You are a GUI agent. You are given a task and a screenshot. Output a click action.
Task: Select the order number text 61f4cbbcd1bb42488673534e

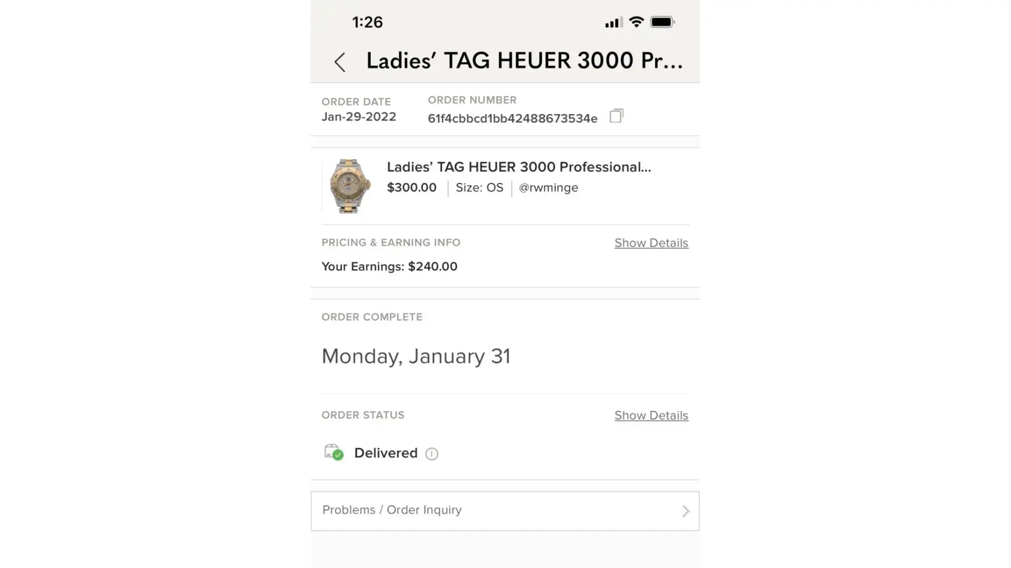(512, 119)
